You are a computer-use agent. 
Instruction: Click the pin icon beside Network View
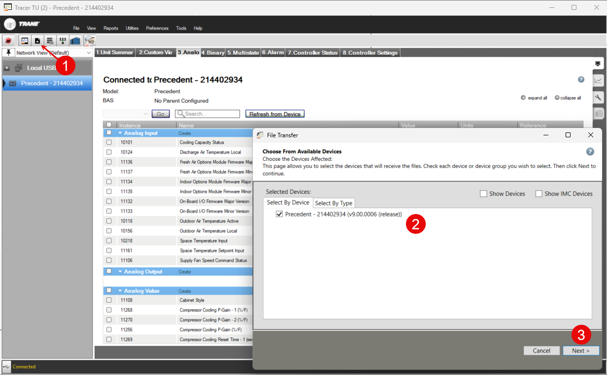pyautogui.click(x=8, y=52)
